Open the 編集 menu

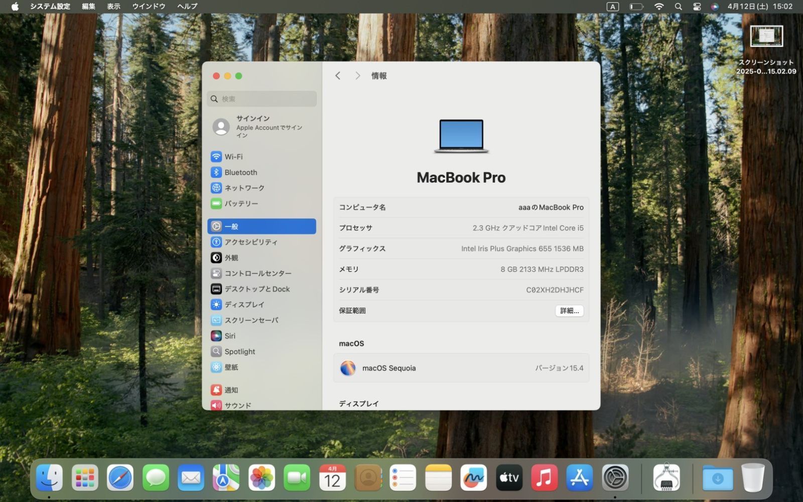[x=89, y=7]
